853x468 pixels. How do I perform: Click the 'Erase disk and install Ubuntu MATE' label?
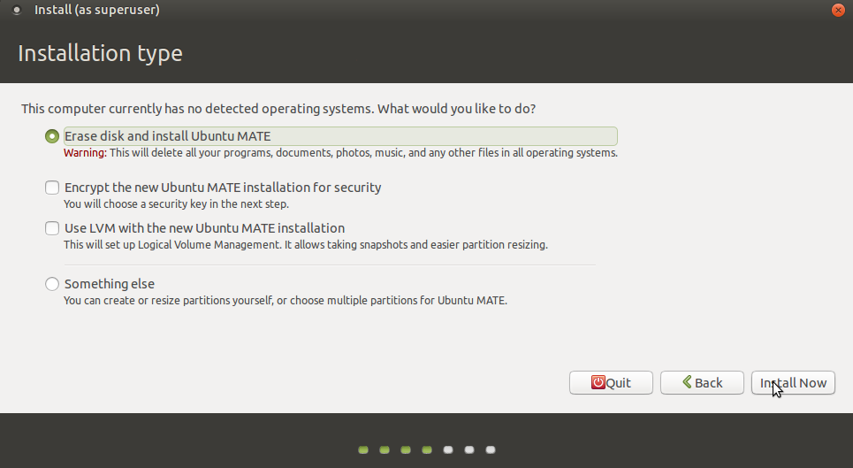pyautogui.click(x=168, y=136)
